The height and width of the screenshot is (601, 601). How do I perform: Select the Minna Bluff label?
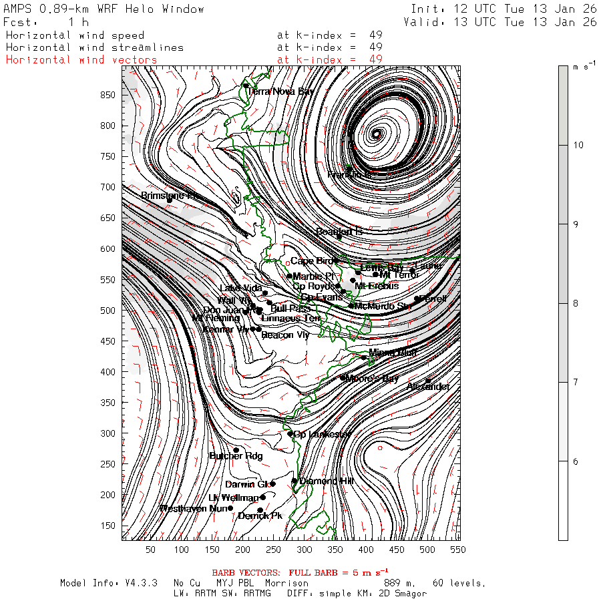(x=393, y=352)
